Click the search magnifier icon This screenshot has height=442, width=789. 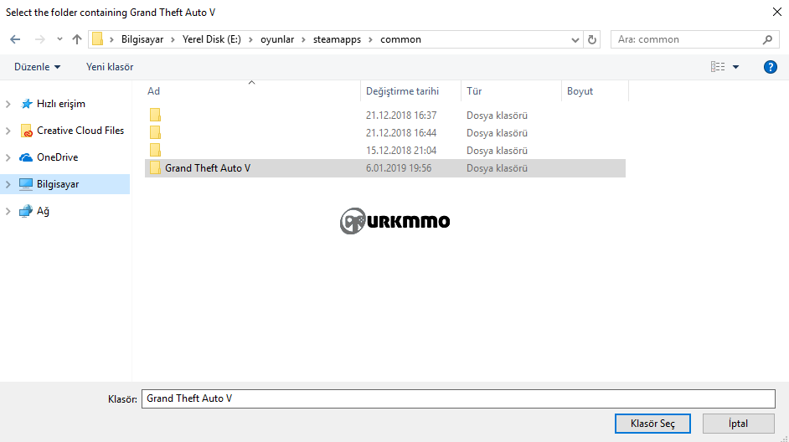[767, 39]
